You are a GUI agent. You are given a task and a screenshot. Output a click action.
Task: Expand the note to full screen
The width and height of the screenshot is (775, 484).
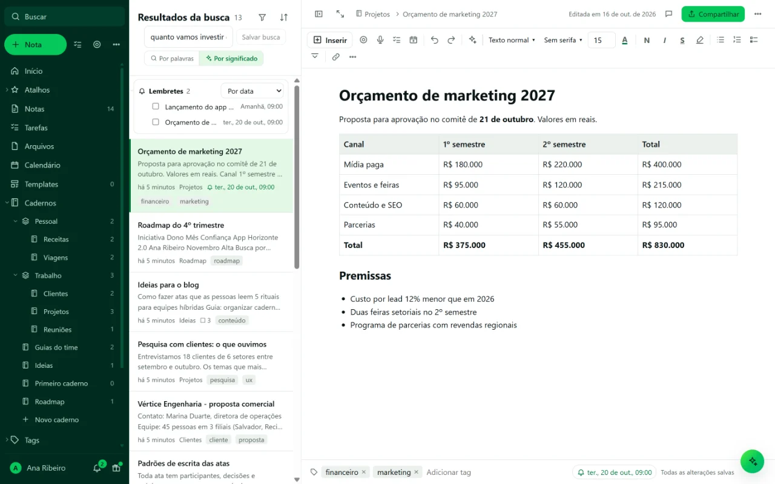point(340,14)
